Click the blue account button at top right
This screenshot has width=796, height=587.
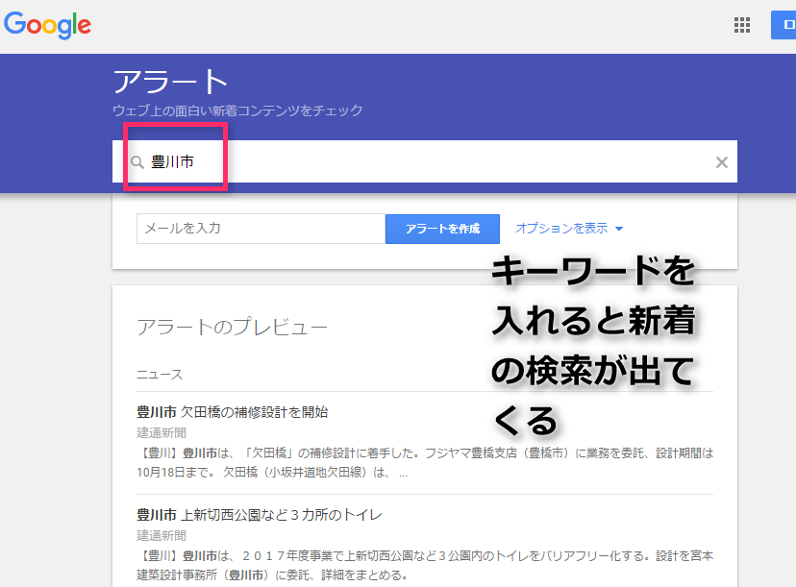coord(784,25)
